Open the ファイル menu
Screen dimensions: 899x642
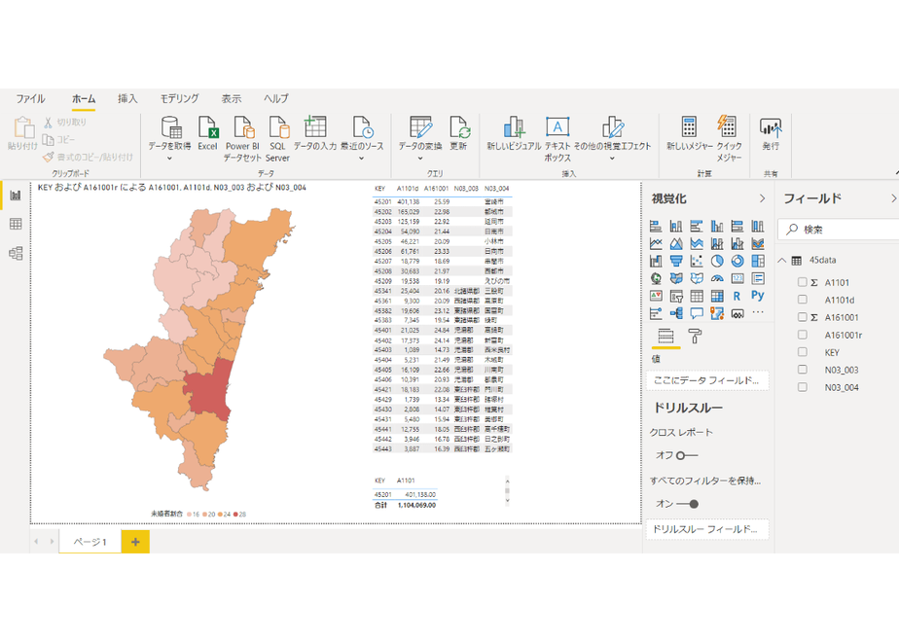coord(30,98)
